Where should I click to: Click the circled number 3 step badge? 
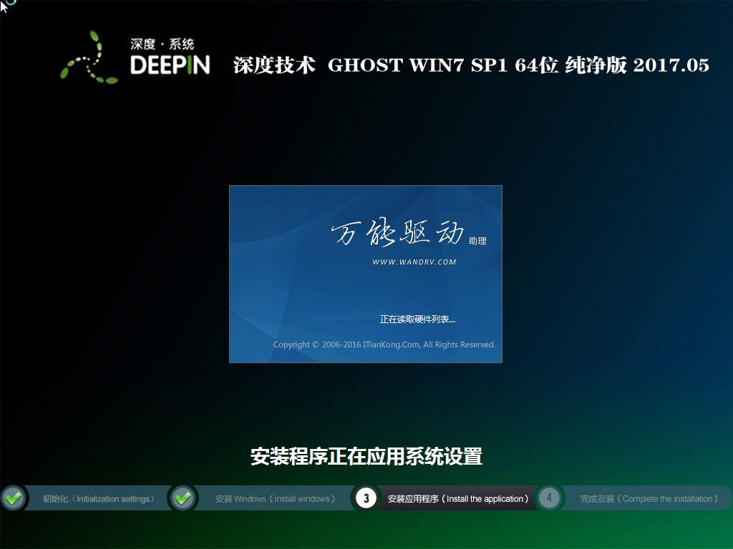coord(366,498)
